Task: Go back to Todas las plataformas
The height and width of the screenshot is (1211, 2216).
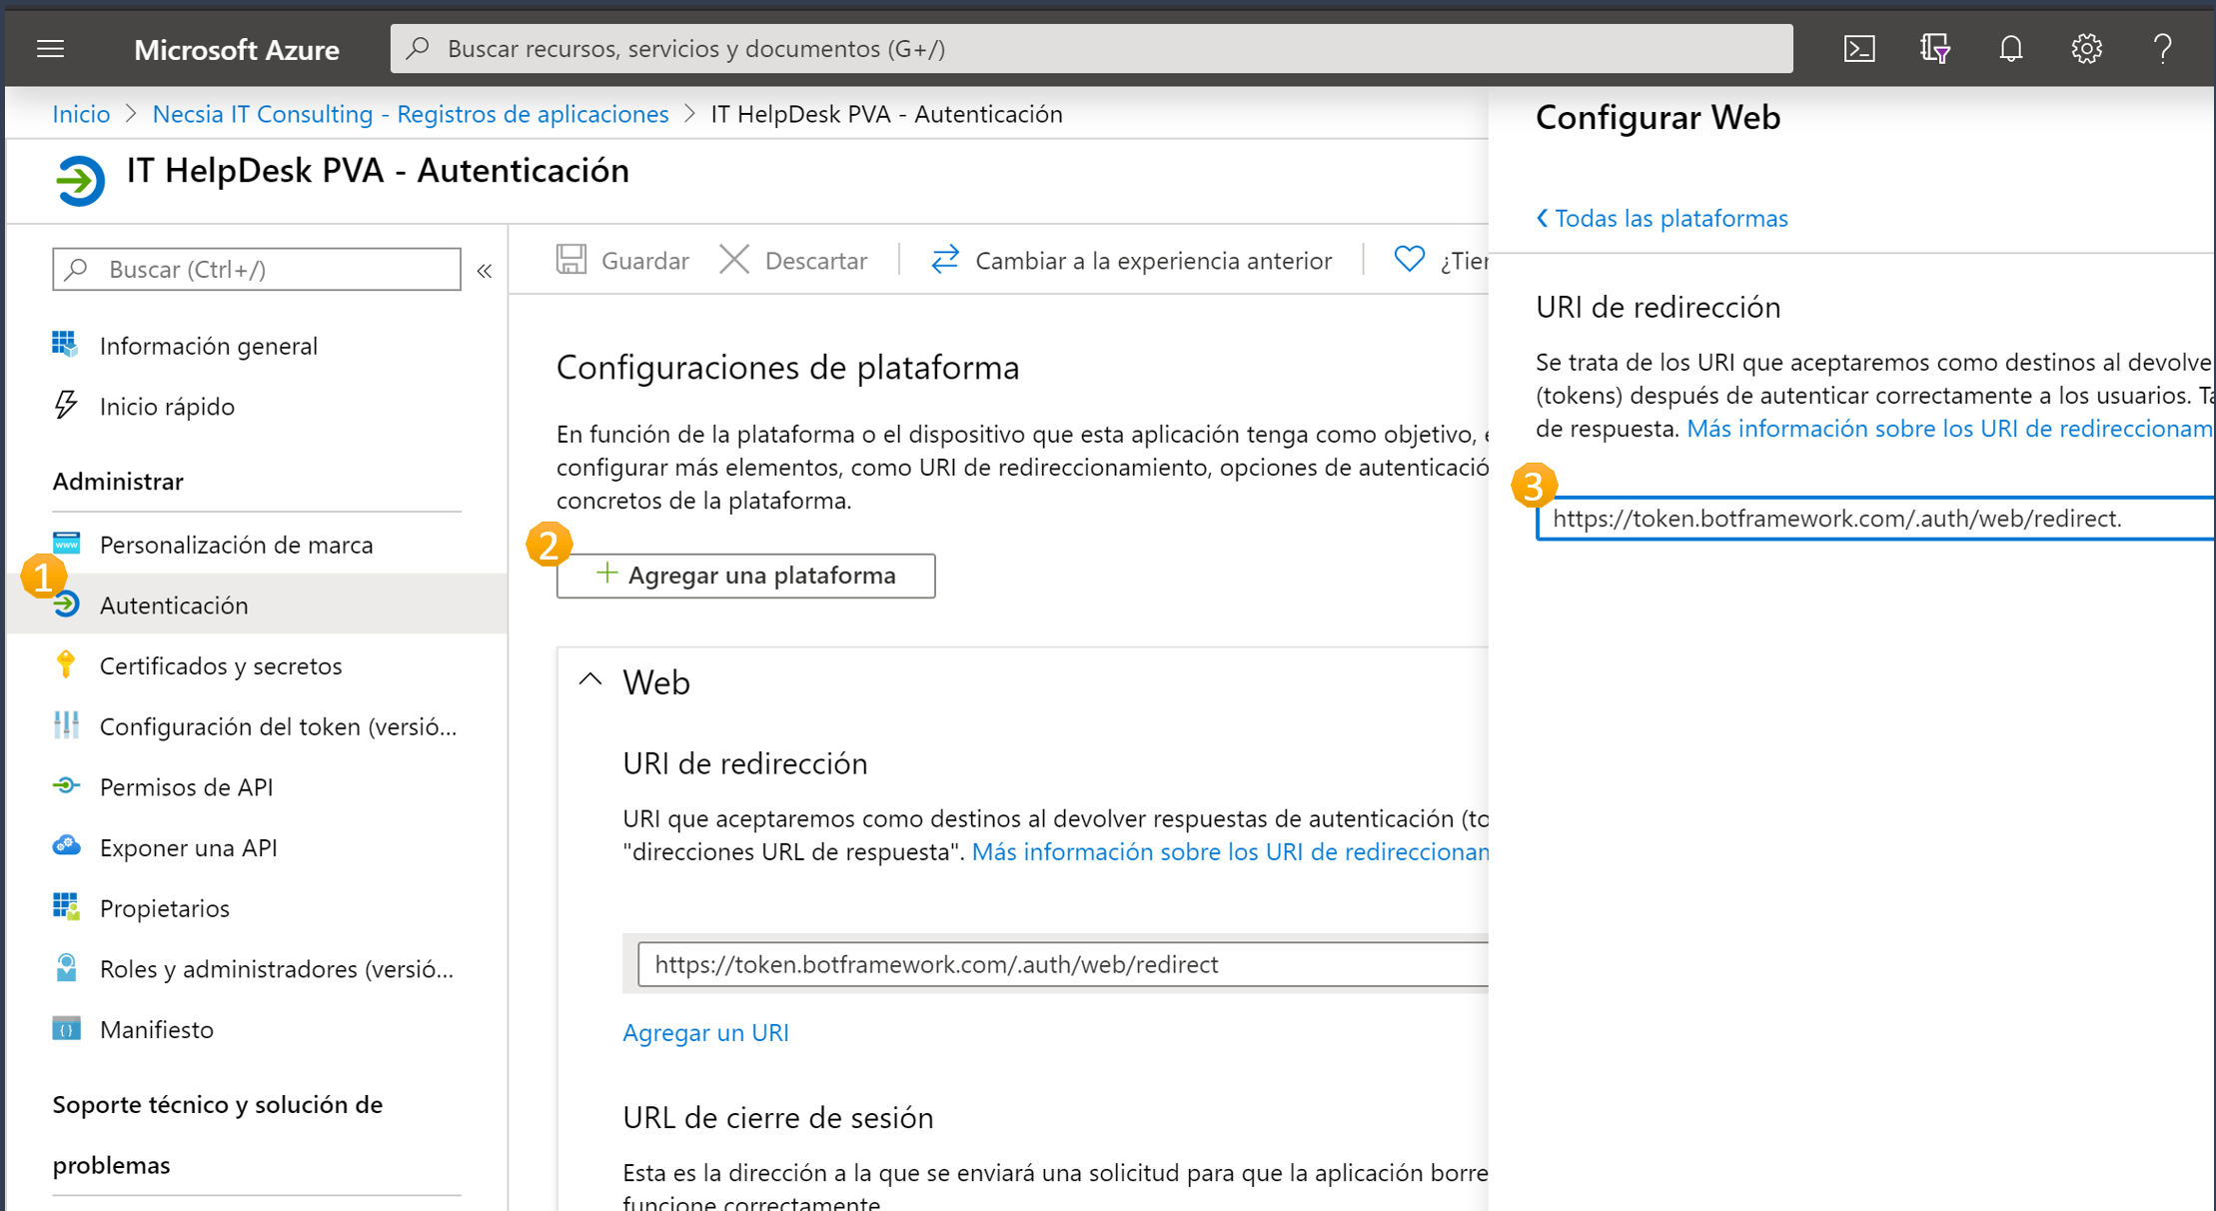Action: 1662,218
